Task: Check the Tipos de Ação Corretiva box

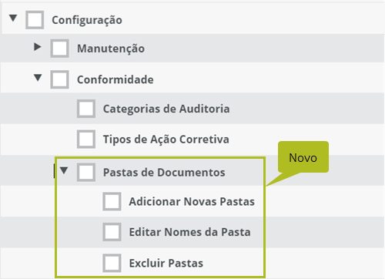Action: point(86,139)
